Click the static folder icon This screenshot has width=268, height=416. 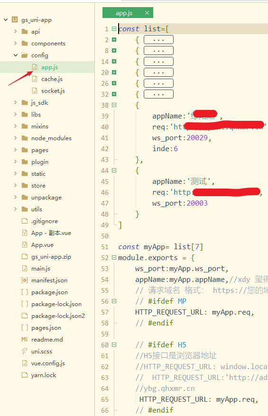click(x=25, y=174)
